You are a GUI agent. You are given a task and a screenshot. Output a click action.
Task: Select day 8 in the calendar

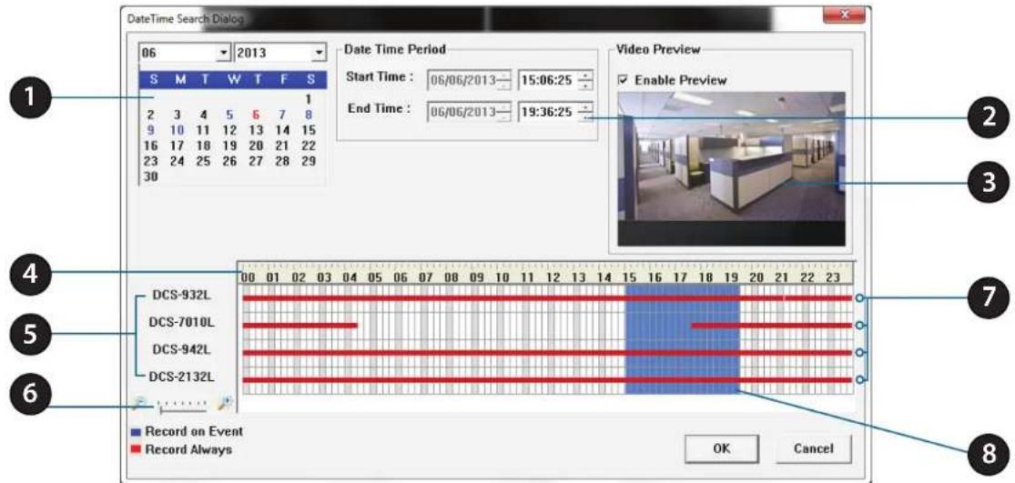(309, 115)
